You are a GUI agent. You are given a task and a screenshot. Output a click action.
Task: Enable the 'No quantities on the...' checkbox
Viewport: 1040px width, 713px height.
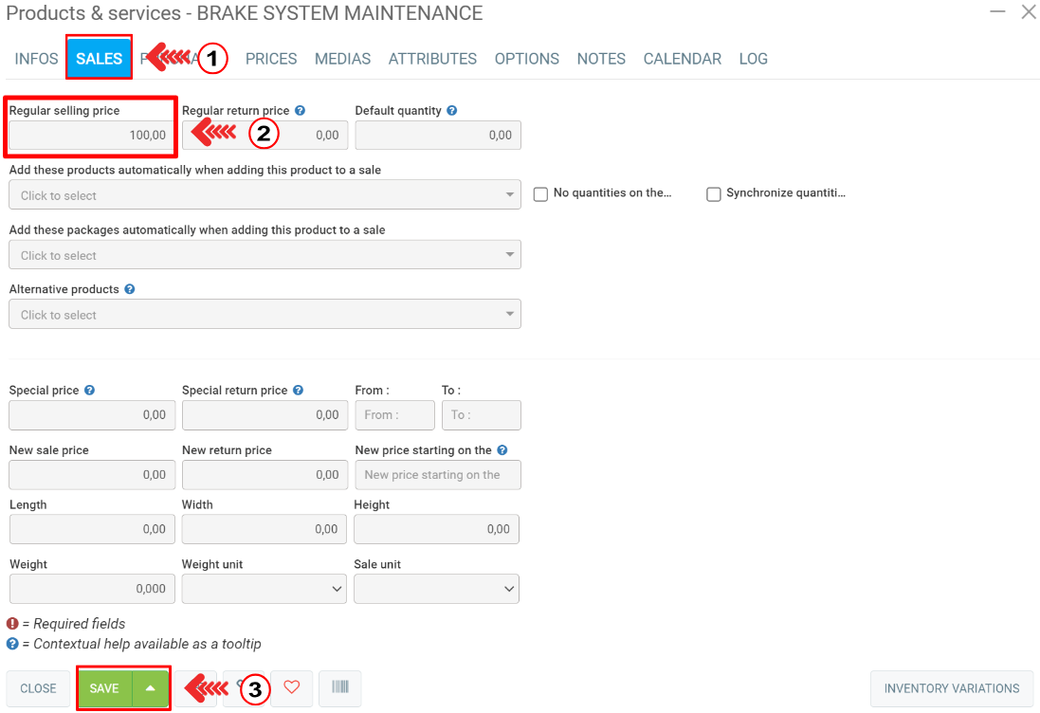541,194
